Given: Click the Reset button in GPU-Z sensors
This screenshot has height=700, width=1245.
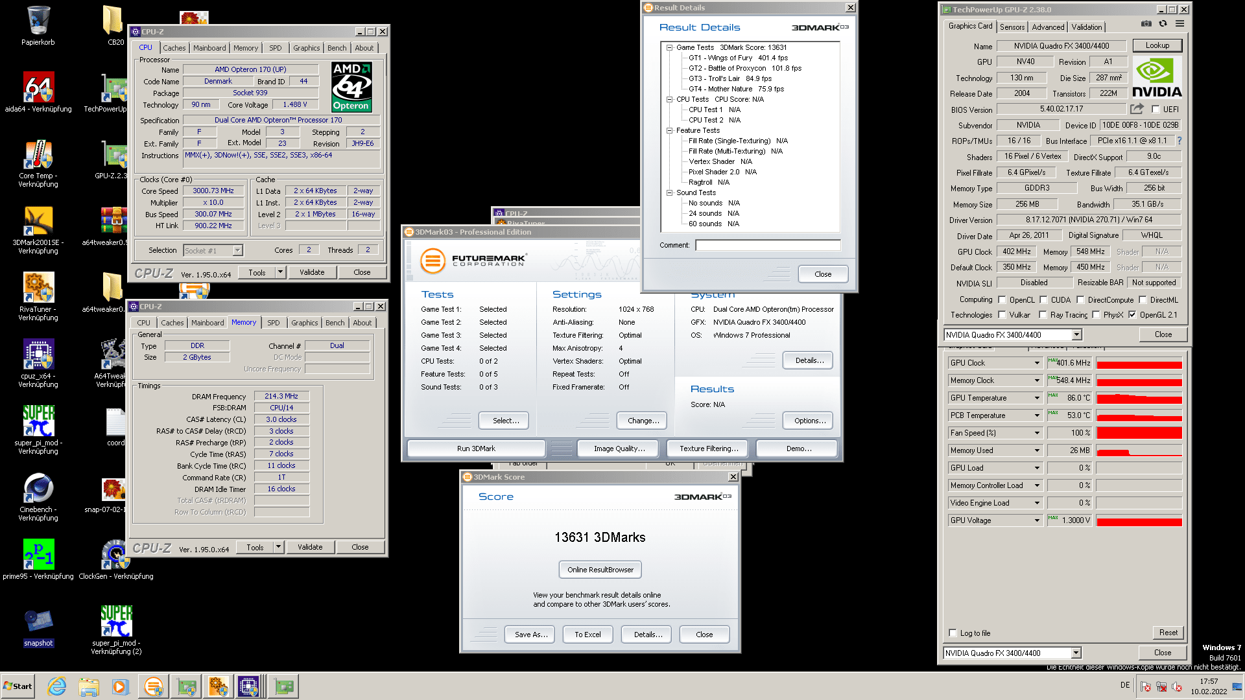Looking at the screenshot, I should (x=1168, y=633).
